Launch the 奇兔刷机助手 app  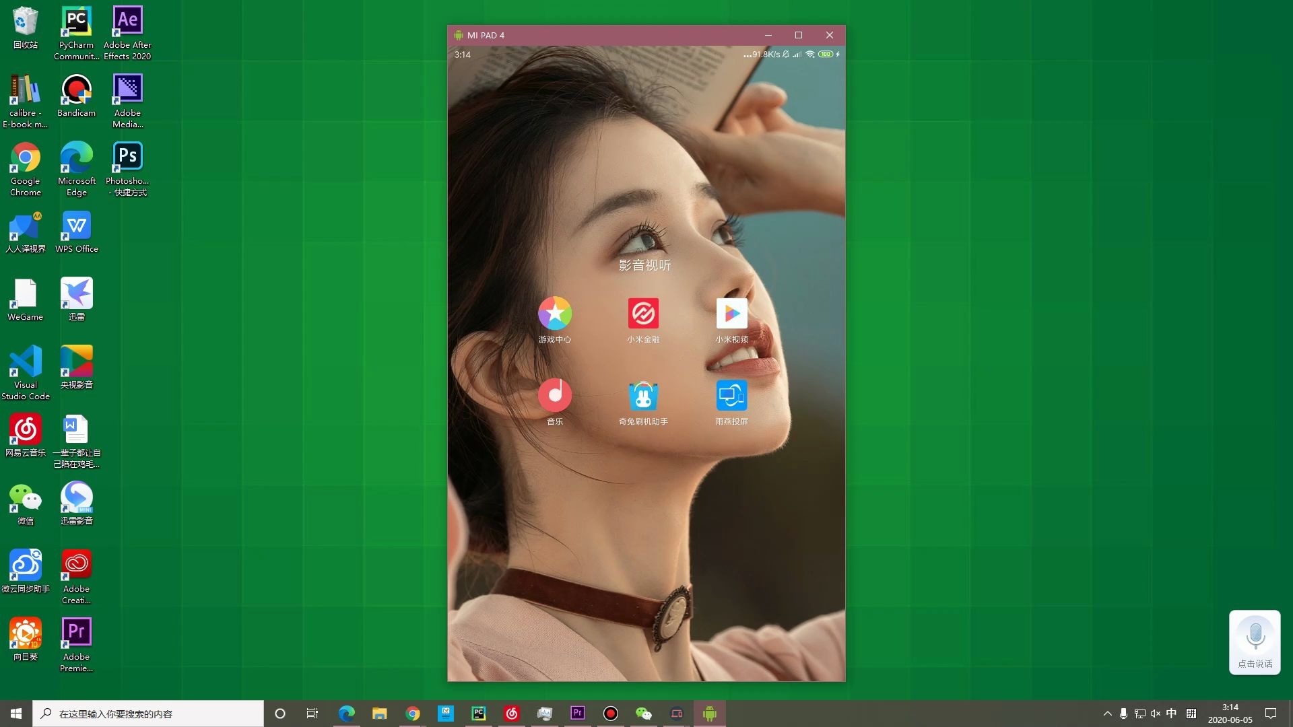pyautogui.click(x=643, y=395)
